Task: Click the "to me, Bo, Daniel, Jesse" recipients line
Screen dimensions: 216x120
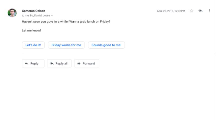Action: click(36, 15)
